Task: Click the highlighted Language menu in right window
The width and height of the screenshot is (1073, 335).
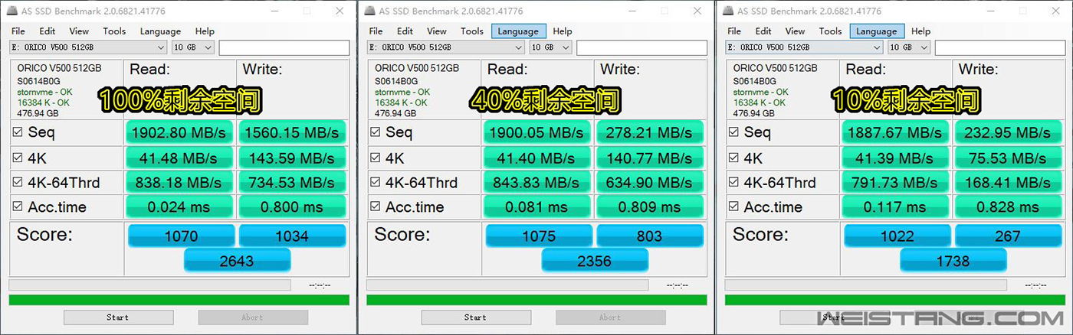Action: [x=877, y=31]
